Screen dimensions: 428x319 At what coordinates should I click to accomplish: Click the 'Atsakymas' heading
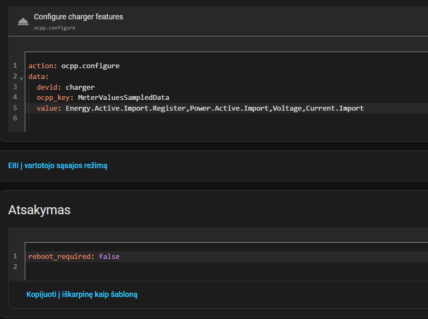click(39, 210)
